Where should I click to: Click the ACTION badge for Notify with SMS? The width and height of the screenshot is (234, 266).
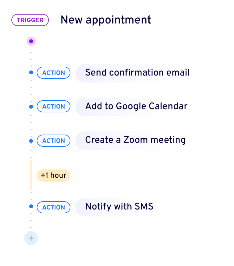click(54, 207)
